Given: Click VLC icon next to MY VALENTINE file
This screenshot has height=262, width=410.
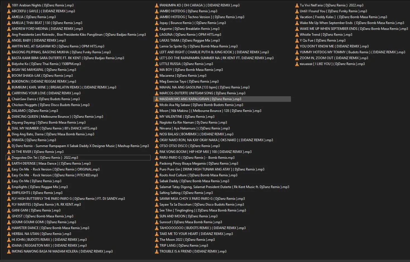Looking at the screenshot, I should tap(157, 117).
